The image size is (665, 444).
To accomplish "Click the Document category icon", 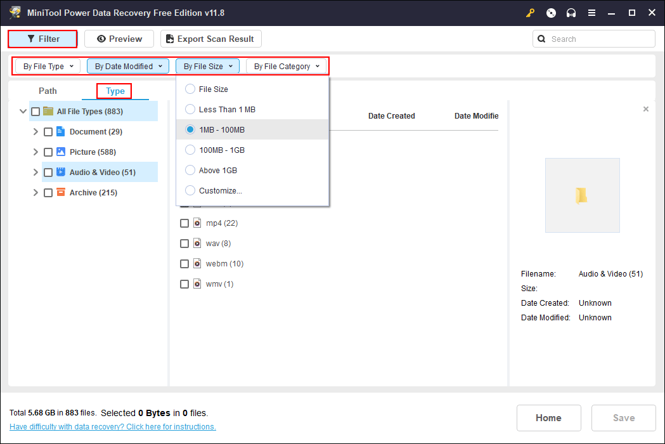I will click(61, 131).
